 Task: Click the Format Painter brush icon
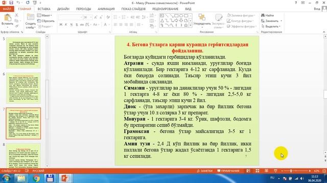[x=16, y=26]
